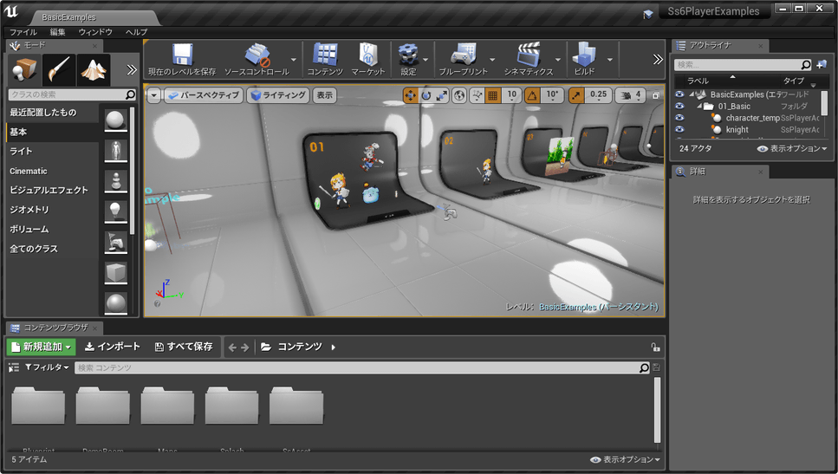
Task: Choose the ビジュアルエフェクト category
Action: point(52,191)
